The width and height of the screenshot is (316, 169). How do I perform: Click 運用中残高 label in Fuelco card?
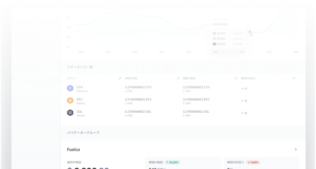tap(74, 162)
